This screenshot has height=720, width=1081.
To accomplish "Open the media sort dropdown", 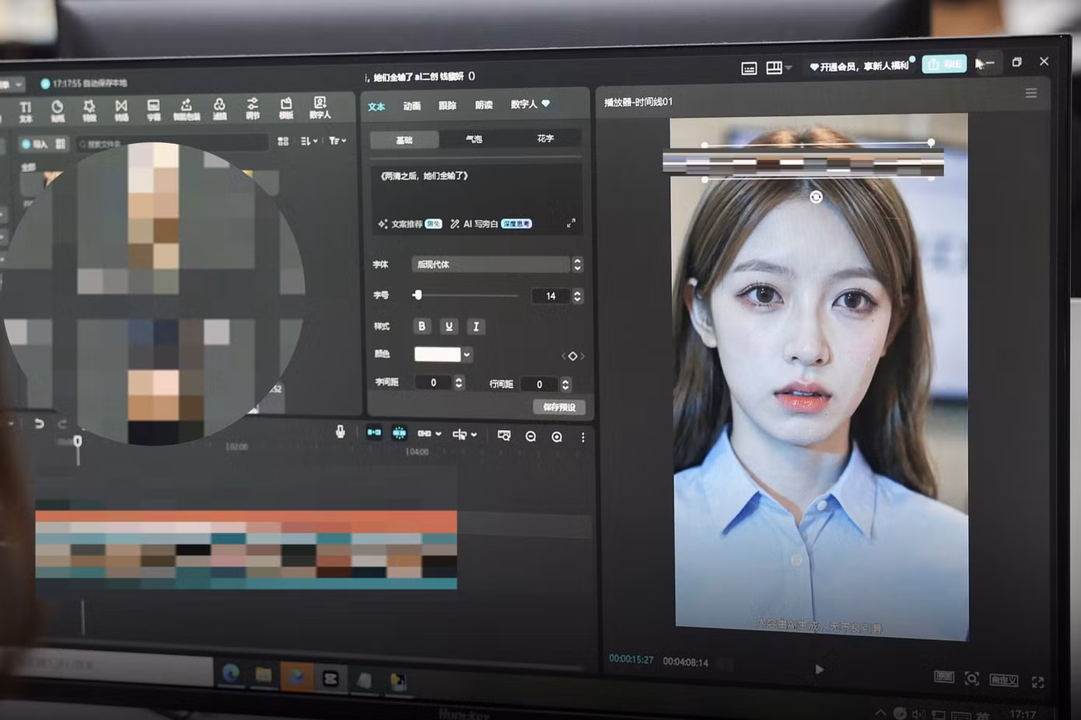I will point(309,141).
